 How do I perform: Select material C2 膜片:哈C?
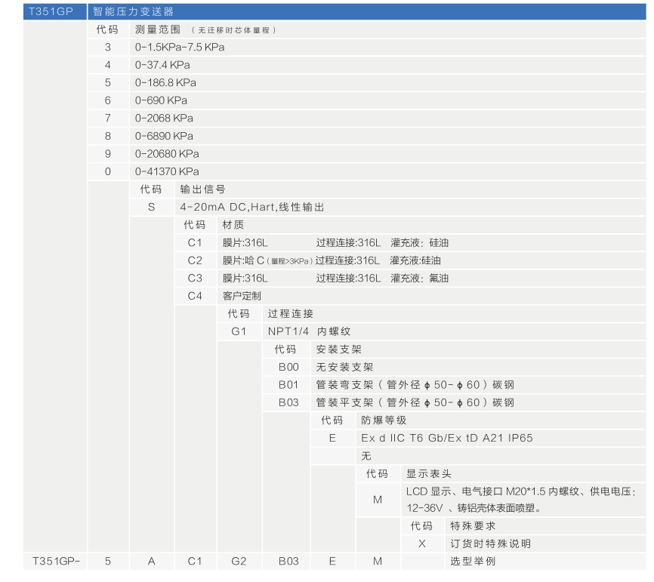[195, 260]
